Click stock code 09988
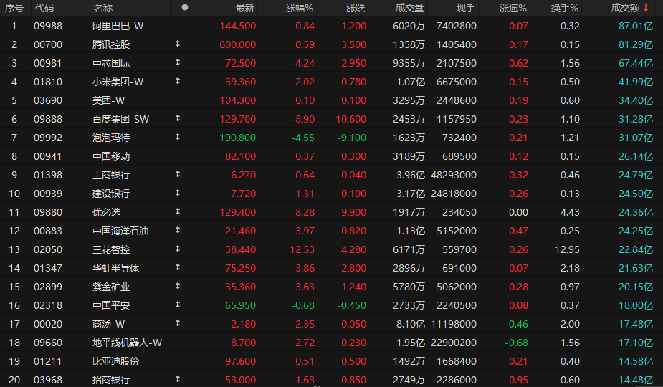 [x=48, y=26]
